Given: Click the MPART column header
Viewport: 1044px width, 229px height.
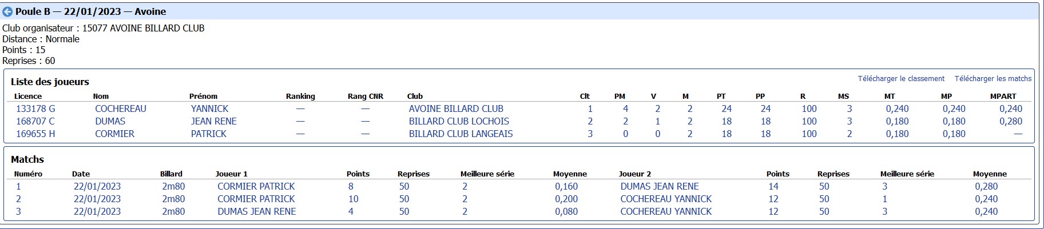Looking at the screenshot, I should (x=1003, y=96).
